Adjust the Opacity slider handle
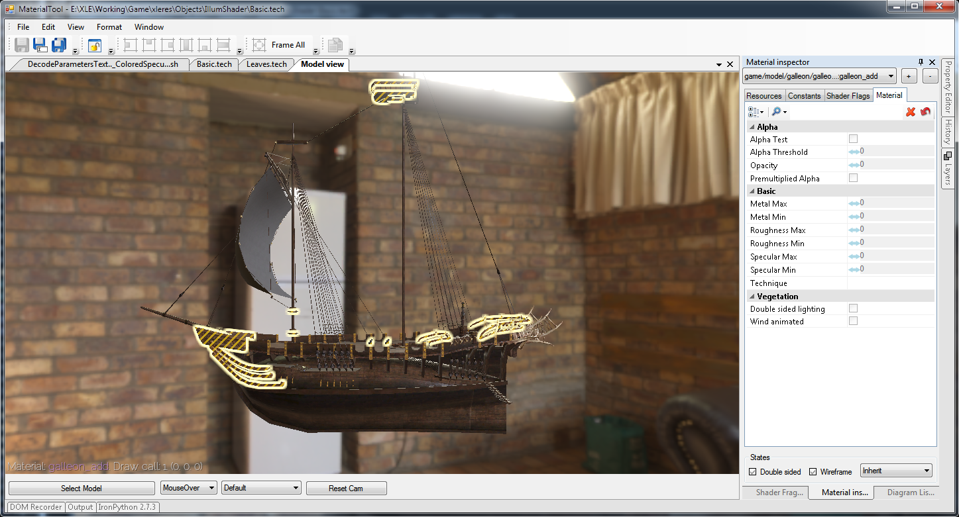 (854, 165)
